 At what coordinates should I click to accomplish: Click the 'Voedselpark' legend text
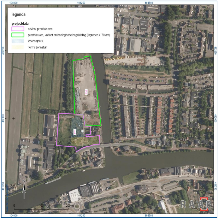click(35, 41)
